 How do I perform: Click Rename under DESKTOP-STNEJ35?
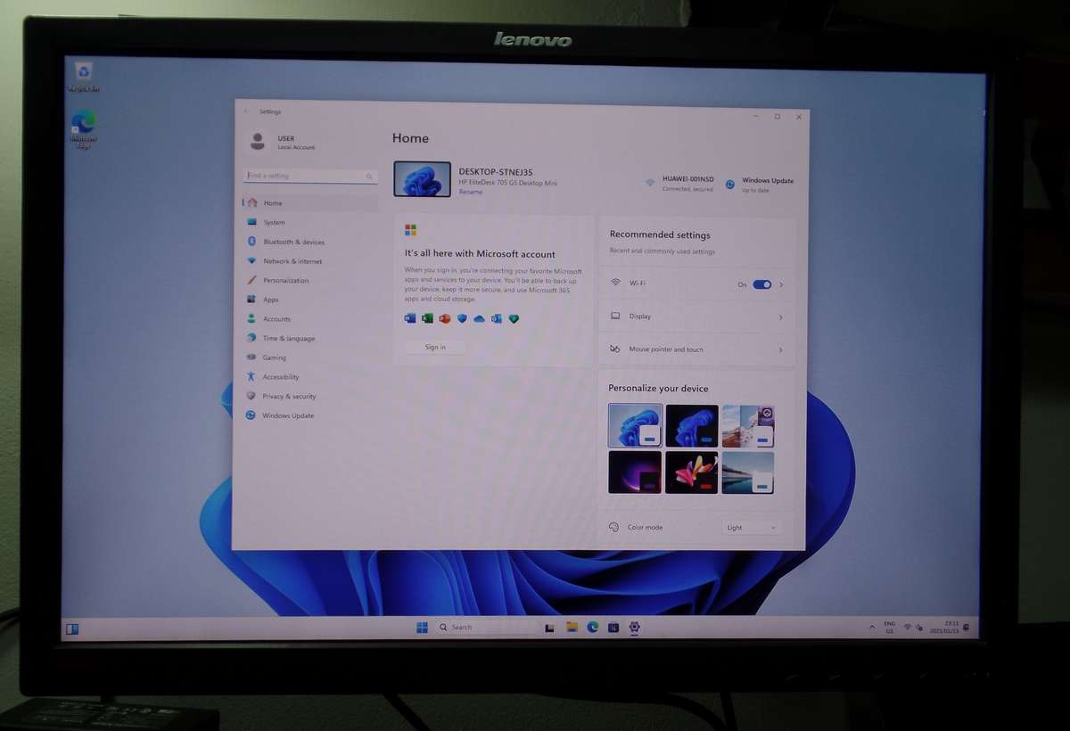[470, 192]
